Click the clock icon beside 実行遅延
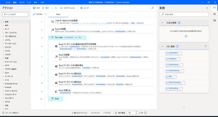Viewport: 218px width, 117px height. click(x=116, y=113)
